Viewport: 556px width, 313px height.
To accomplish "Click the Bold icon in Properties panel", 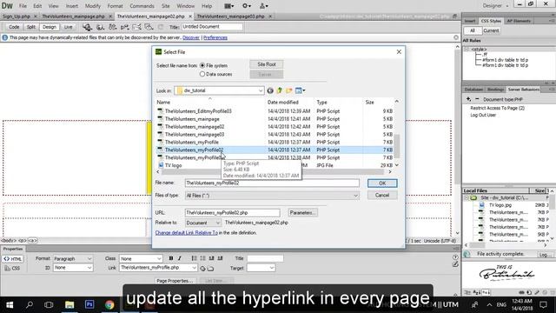I will point(171,258).
